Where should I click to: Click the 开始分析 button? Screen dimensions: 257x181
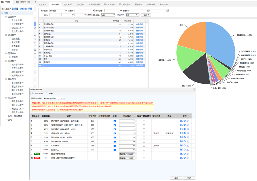(x=146, y=15)
